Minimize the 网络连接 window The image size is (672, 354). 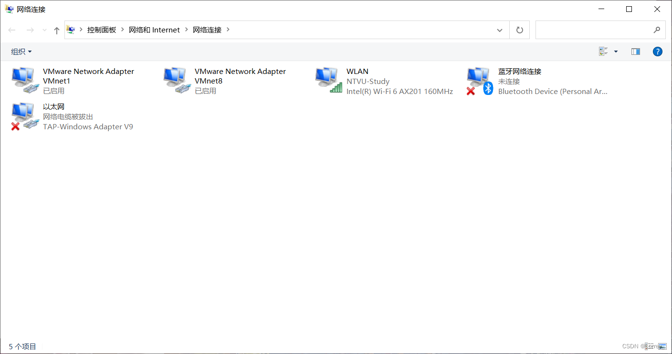click(601, 9)
